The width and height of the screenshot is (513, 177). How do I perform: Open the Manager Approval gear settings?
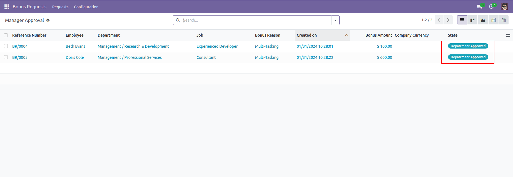(48, 20)
